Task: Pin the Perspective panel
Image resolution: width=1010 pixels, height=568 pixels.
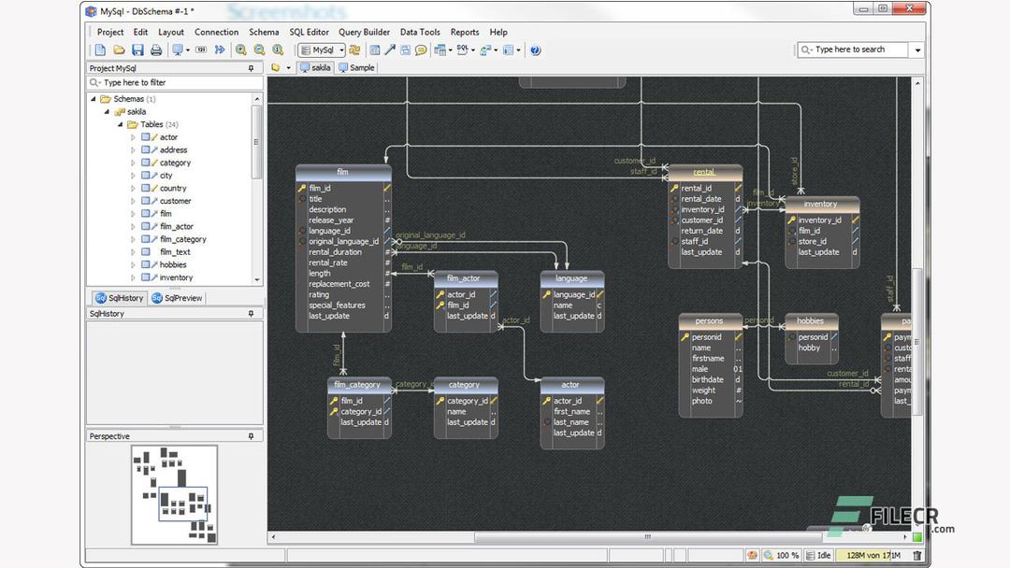Action: [x=251, y=436]
